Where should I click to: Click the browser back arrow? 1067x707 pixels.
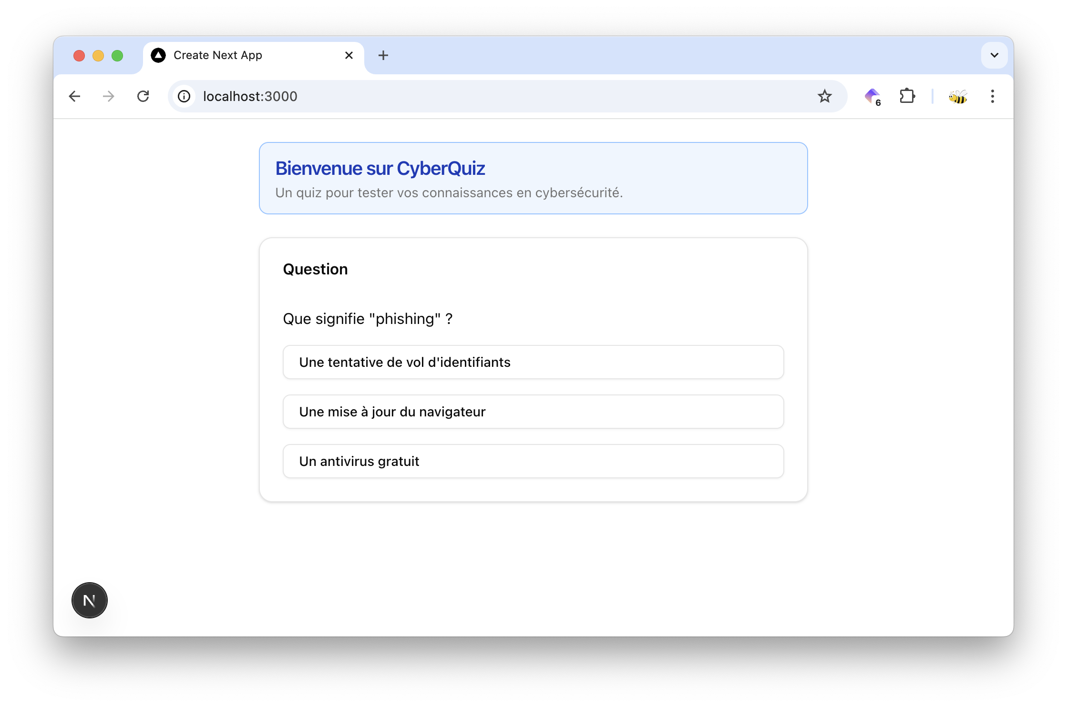point(74,96)
